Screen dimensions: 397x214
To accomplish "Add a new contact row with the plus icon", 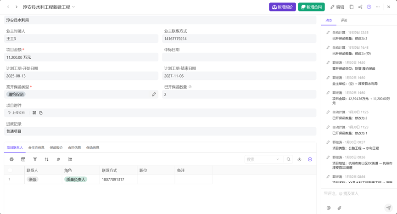I will [x=310, y=159].
